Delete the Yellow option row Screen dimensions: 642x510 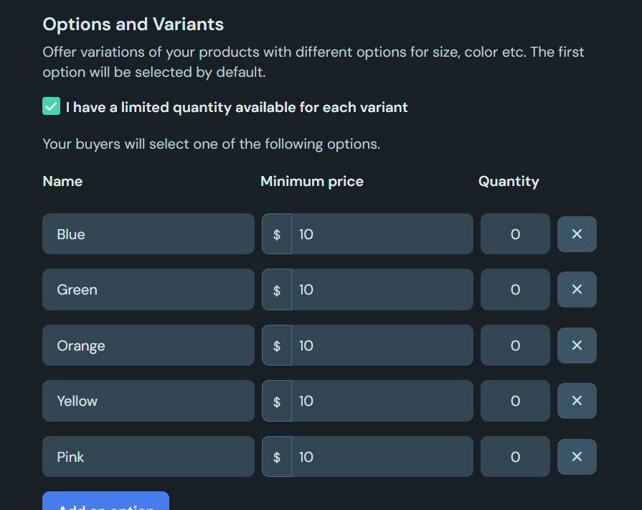coord(577,401)
